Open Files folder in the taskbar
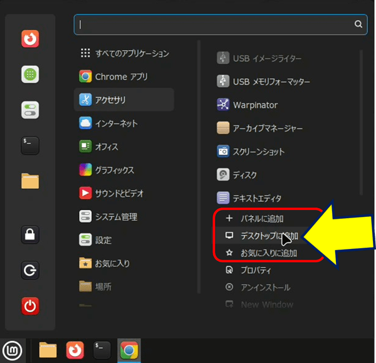The image size is (376, 363). coord(48,350)
